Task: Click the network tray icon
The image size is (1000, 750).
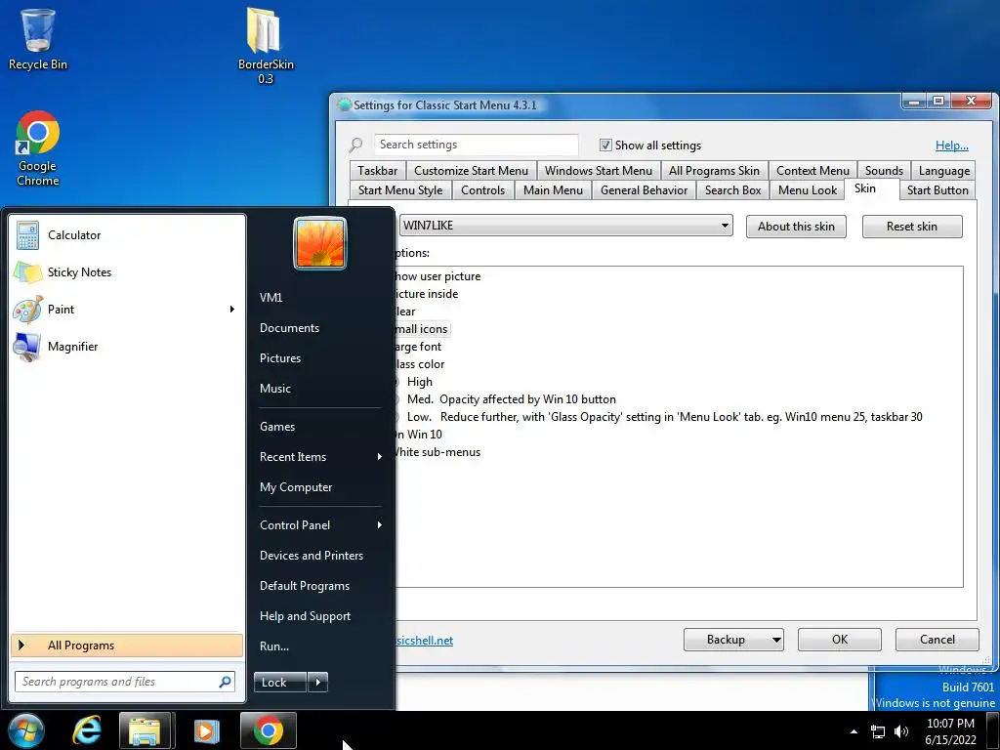Action: click(x=878, y=731)
